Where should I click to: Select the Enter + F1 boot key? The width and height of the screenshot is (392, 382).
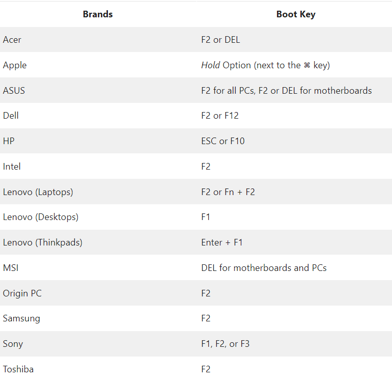(x=222, y=242)
